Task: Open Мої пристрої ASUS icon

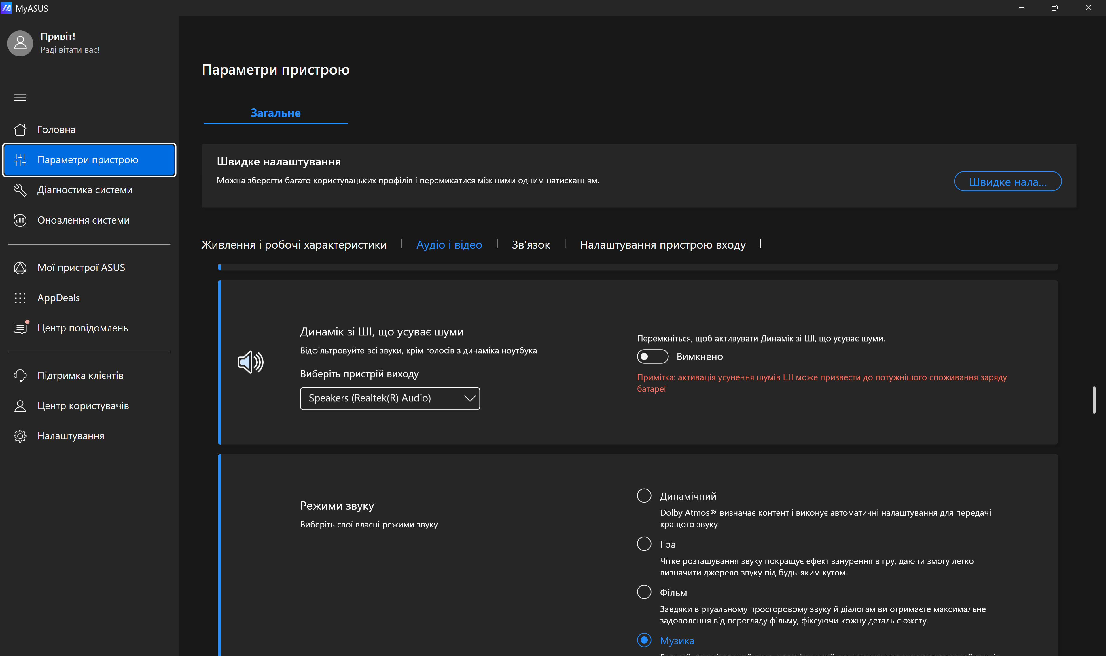Action: 20,268
